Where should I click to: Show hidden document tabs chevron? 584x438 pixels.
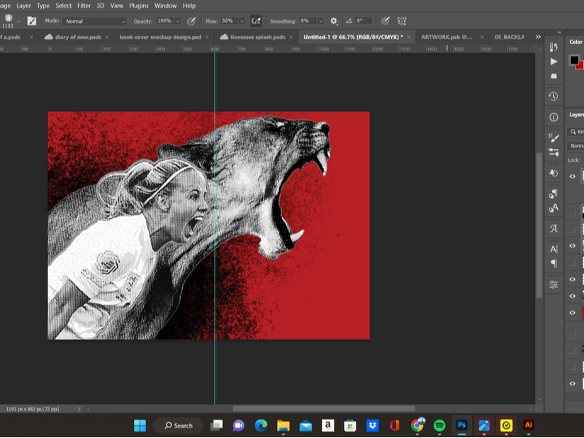coord(538,37)
